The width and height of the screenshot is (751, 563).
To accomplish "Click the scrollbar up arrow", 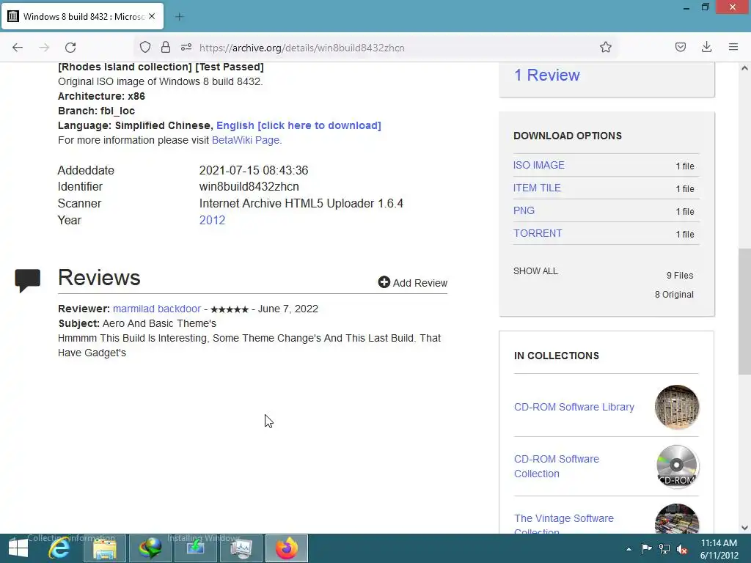I will coord(744,68).
